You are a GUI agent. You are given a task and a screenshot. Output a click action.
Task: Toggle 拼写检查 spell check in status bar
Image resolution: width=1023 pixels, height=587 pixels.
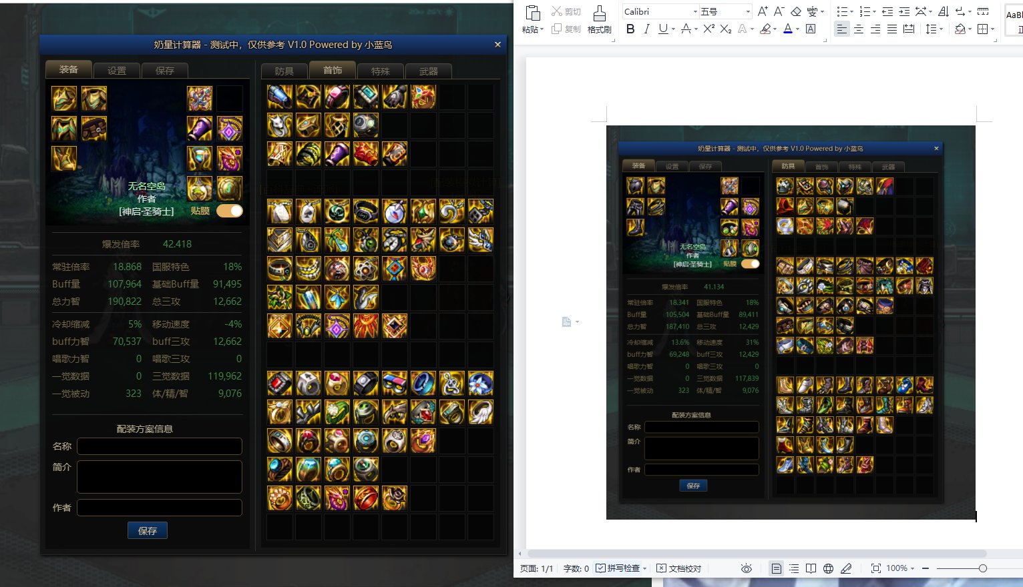[x=618, y=568]
